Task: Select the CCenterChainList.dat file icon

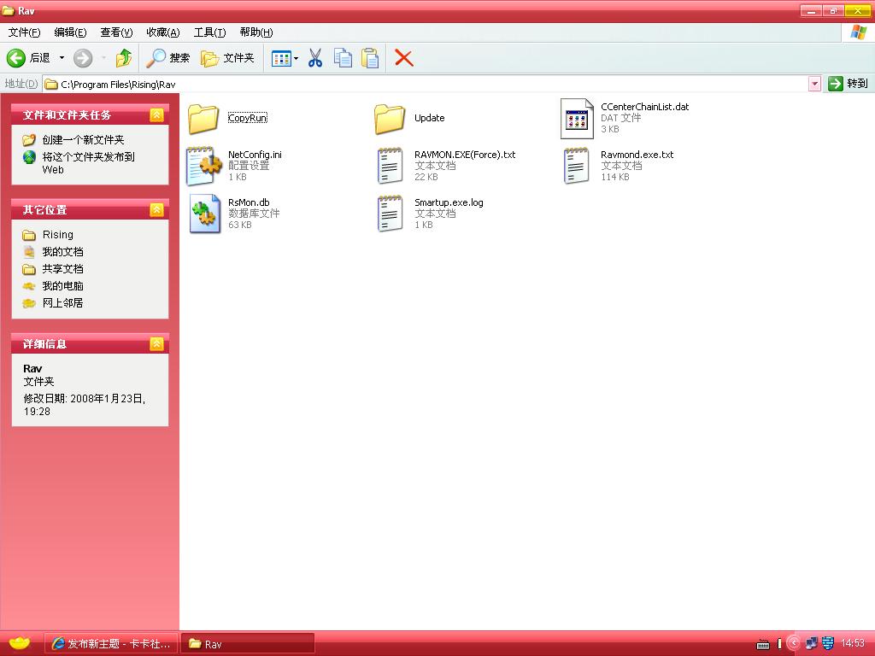Action: pos(577,118)
